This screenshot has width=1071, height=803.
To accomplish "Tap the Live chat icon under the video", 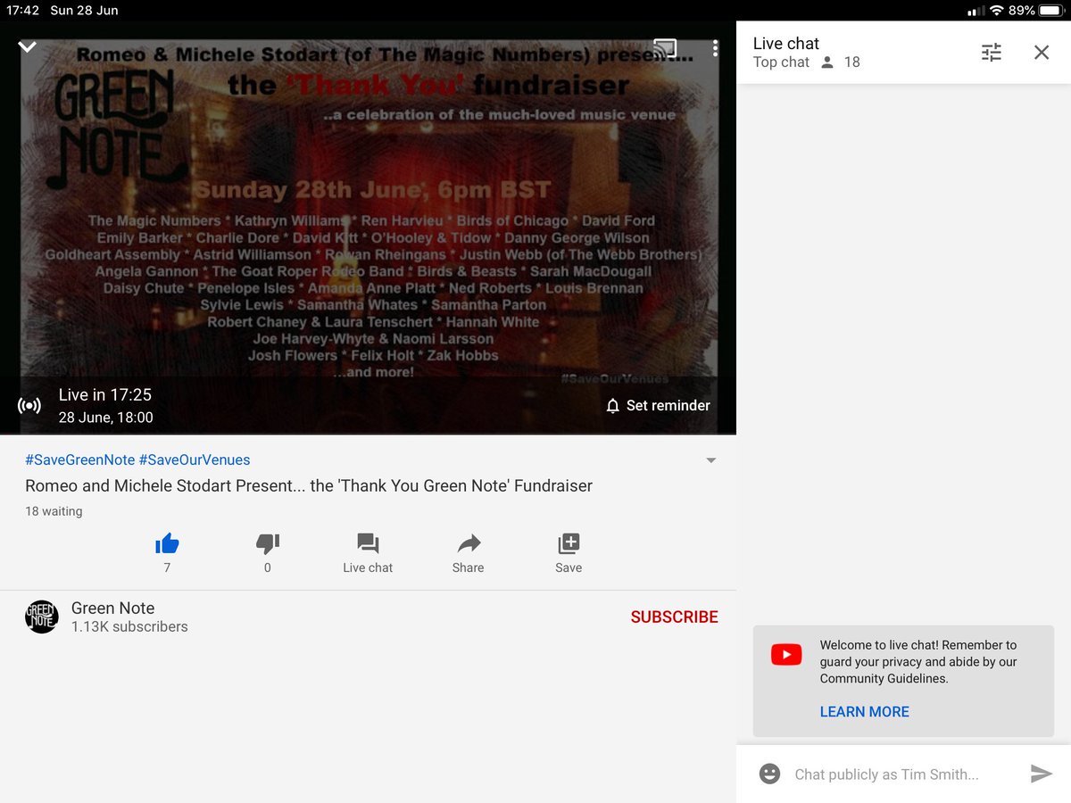I will coord(368,543).
